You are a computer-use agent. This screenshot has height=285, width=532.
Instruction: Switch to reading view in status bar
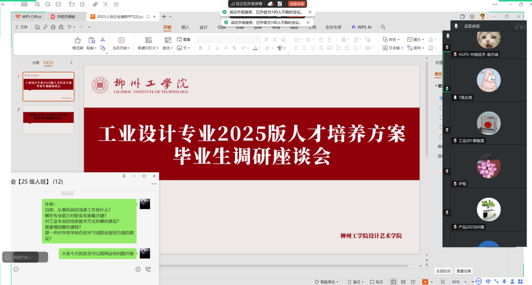[413, 282]
